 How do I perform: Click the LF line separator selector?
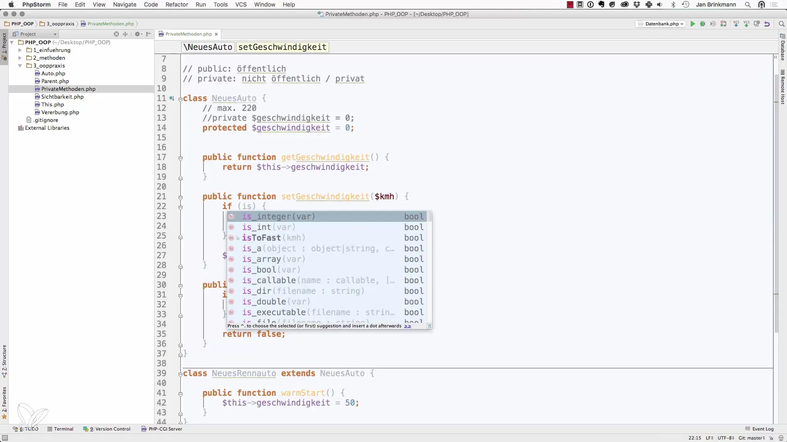tap(709, 438)
